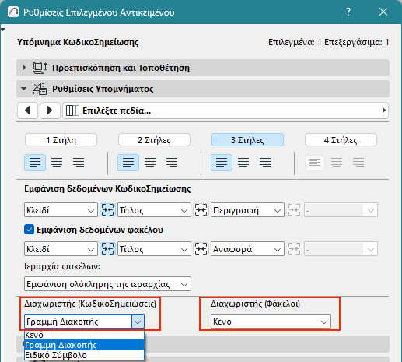The width and height of the screenshot is (402, 362).
Task: Choose Γραμμή Διακοπής from the separator list
Action: click(84, 345)
